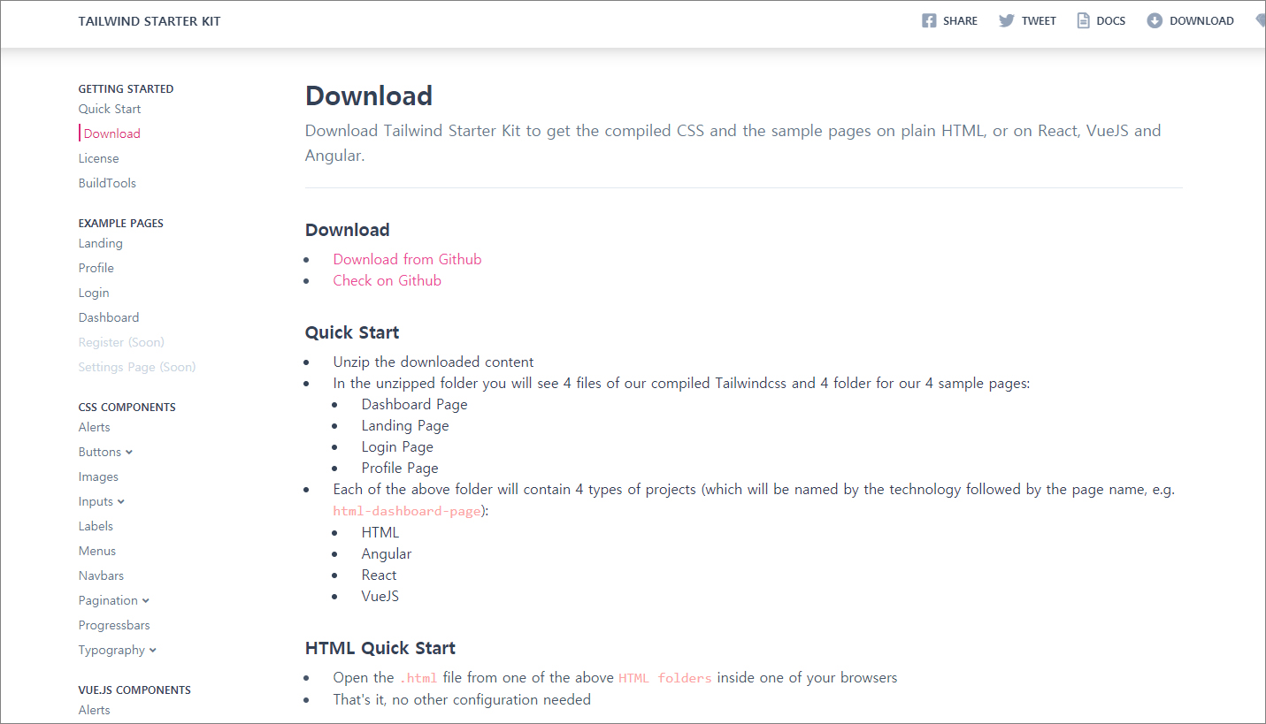Viewport: 1266px width, 724px height.
Task: Click the Quick Start content heading
Action: (352, 332)
